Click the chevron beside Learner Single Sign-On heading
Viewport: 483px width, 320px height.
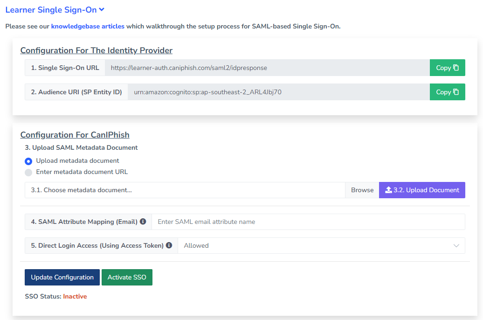[101, 9]
